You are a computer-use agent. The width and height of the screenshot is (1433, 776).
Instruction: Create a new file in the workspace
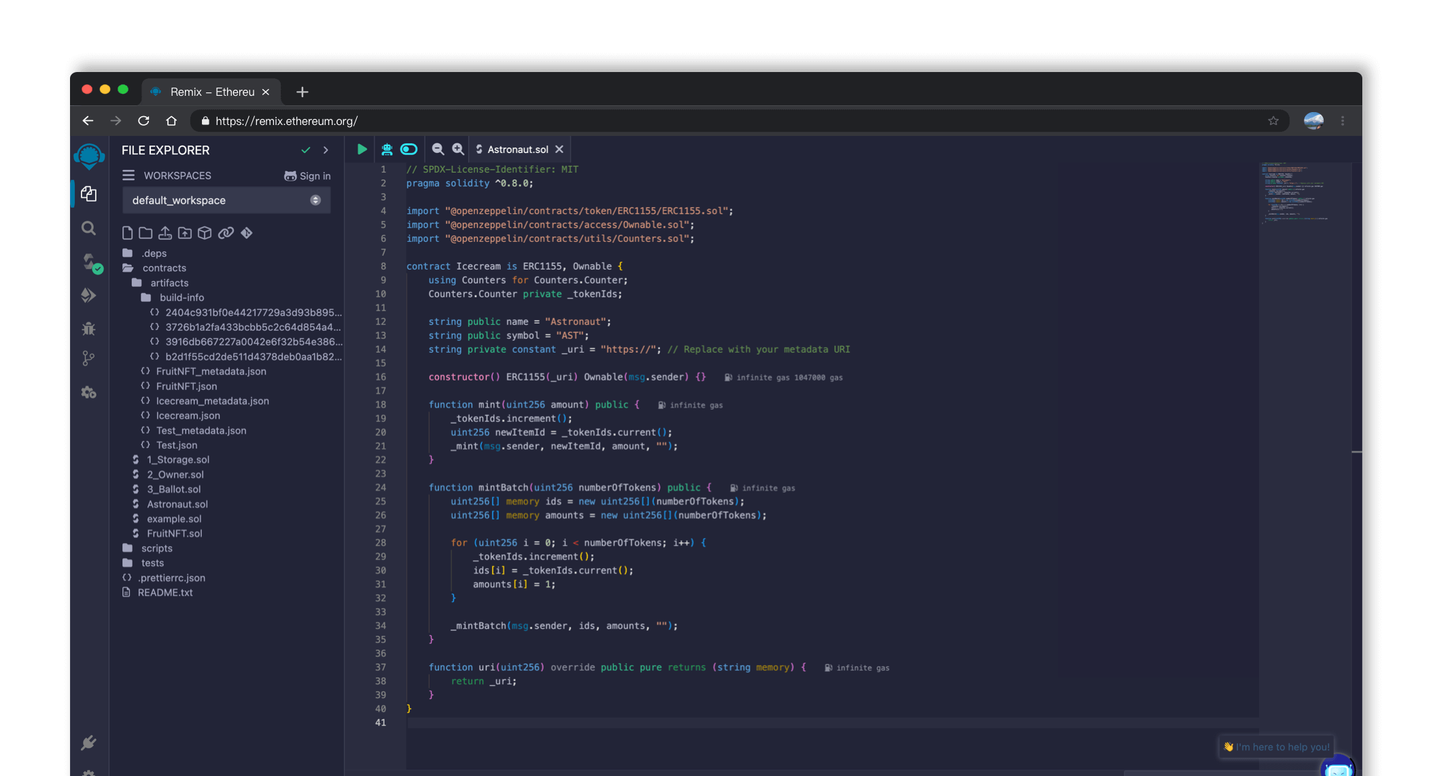point(127,232)
